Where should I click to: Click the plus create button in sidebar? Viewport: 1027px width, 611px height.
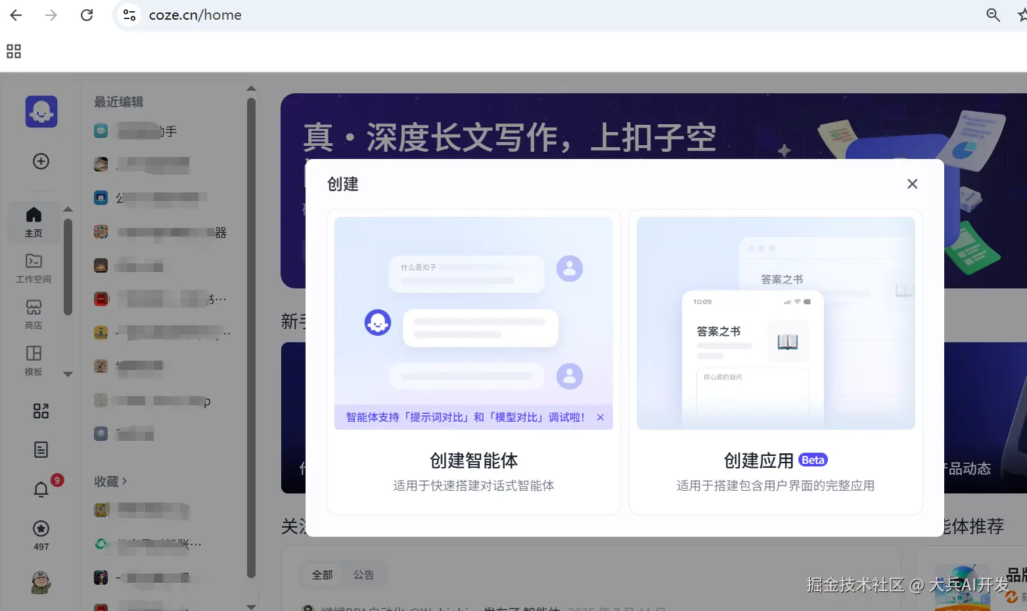[41, 161]
